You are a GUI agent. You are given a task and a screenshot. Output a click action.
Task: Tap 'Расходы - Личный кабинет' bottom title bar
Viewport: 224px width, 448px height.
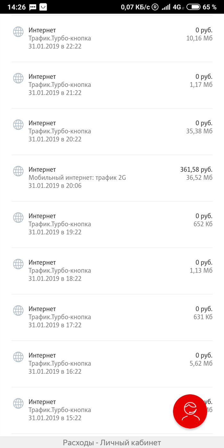click(x=112, y=443)
